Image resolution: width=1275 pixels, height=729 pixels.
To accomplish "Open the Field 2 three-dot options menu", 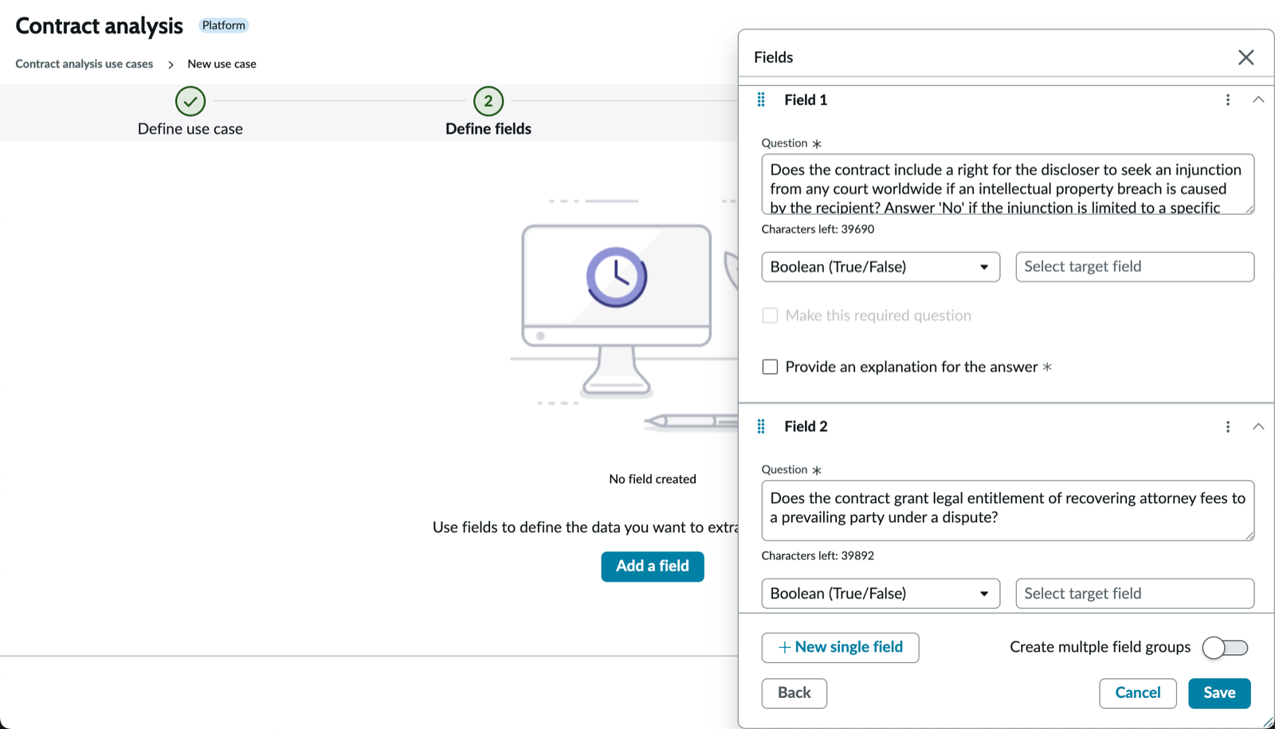I will [x=1228, y=427].
